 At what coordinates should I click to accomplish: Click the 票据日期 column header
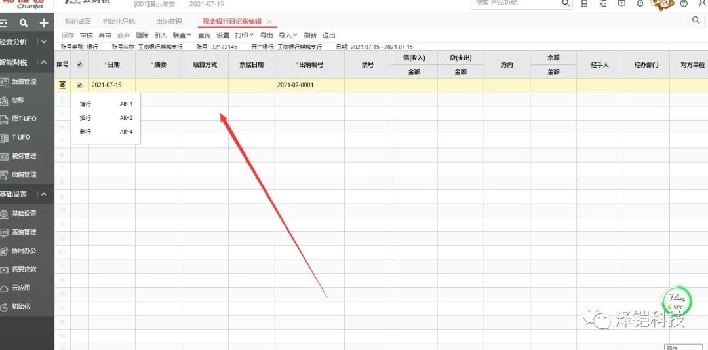pyautogui.click(x=252, y=65)
